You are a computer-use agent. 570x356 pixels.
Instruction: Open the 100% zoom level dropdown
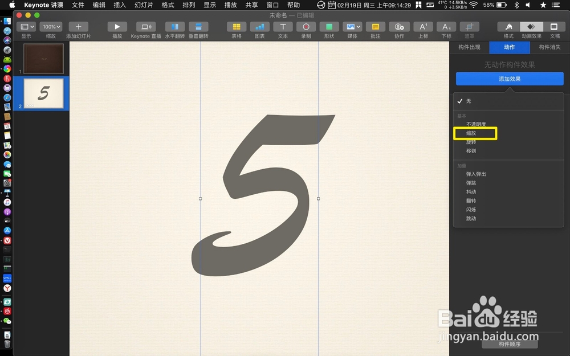(51, 27)
